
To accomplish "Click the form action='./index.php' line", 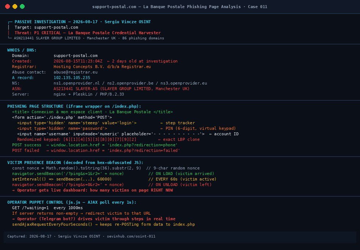I will click(62, 117).
